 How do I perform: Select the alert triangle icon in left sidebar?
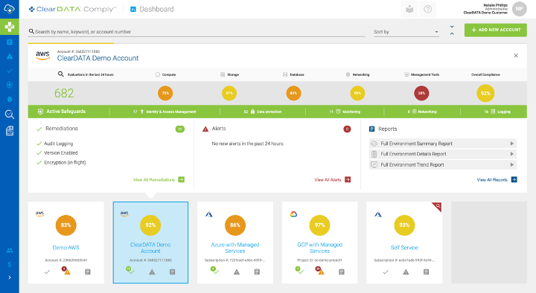coord(10,57)
